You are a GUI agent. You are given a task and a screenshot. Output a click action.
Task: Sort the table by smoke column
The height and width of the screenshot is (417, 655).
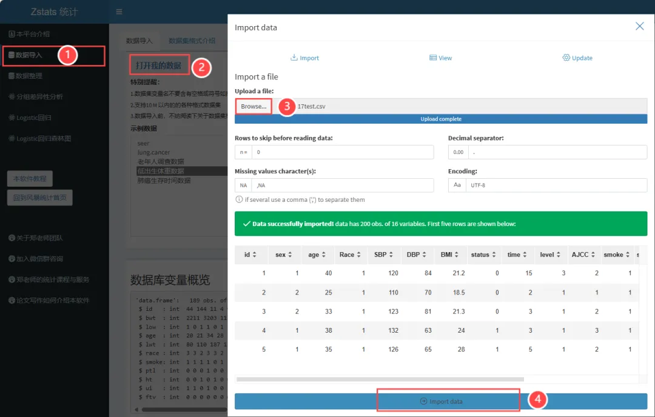point(617,255)
